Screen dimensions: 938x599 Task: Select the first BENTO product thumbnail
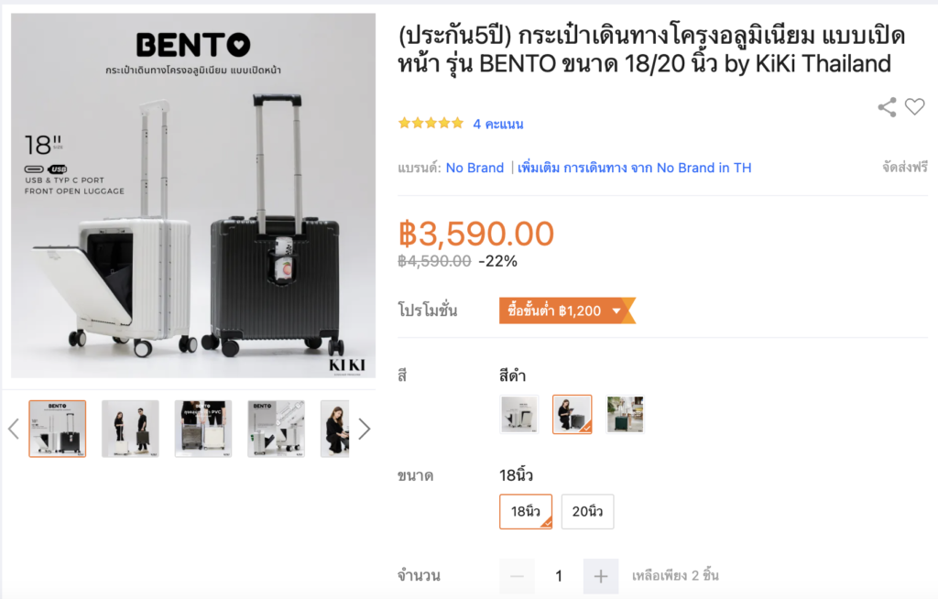click(58, 429)
